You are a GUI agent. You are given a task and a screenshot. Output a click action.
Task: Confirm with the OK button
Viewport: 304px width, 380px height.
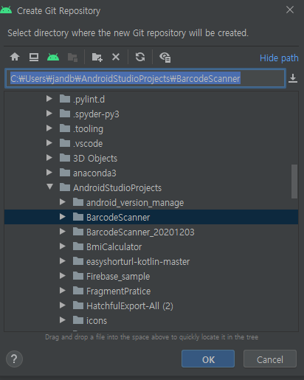point(208,359)
